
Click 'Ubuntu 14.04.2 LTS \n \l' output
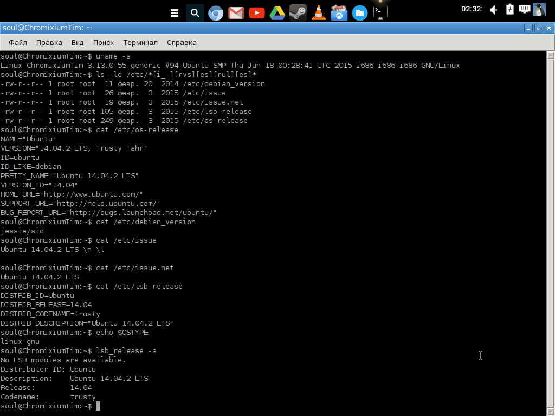(53, 249)
